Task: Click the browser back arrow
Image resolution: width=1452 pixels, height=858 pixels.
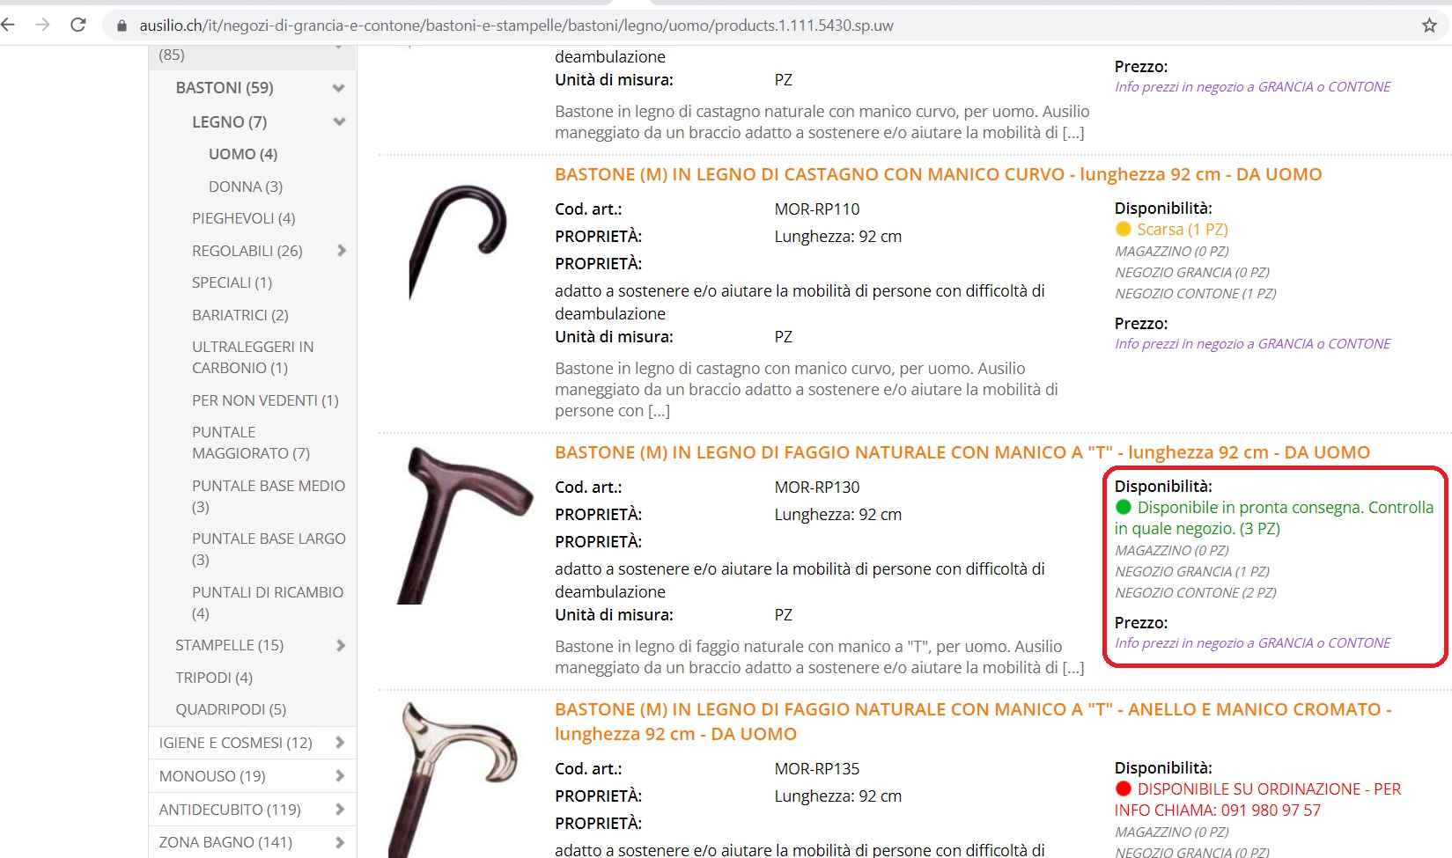Action: pyautogui.click(x=9, y=25)
